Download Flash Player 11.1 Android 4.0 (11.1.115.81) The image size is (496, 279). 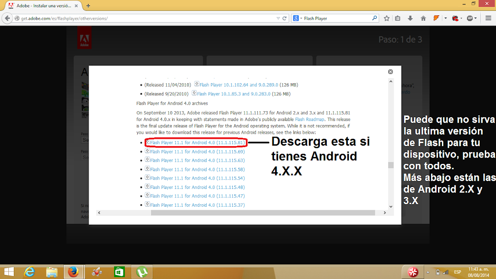(x=197, y=143)
